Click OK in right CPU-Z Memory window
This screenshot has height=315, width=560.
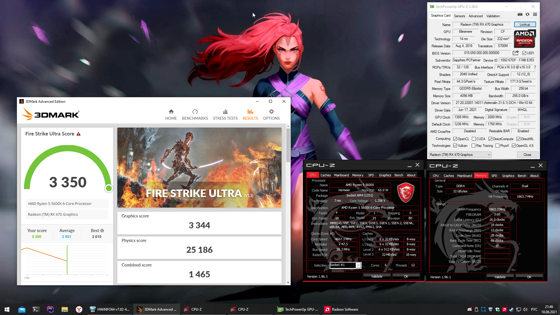(x=529, y=277)
